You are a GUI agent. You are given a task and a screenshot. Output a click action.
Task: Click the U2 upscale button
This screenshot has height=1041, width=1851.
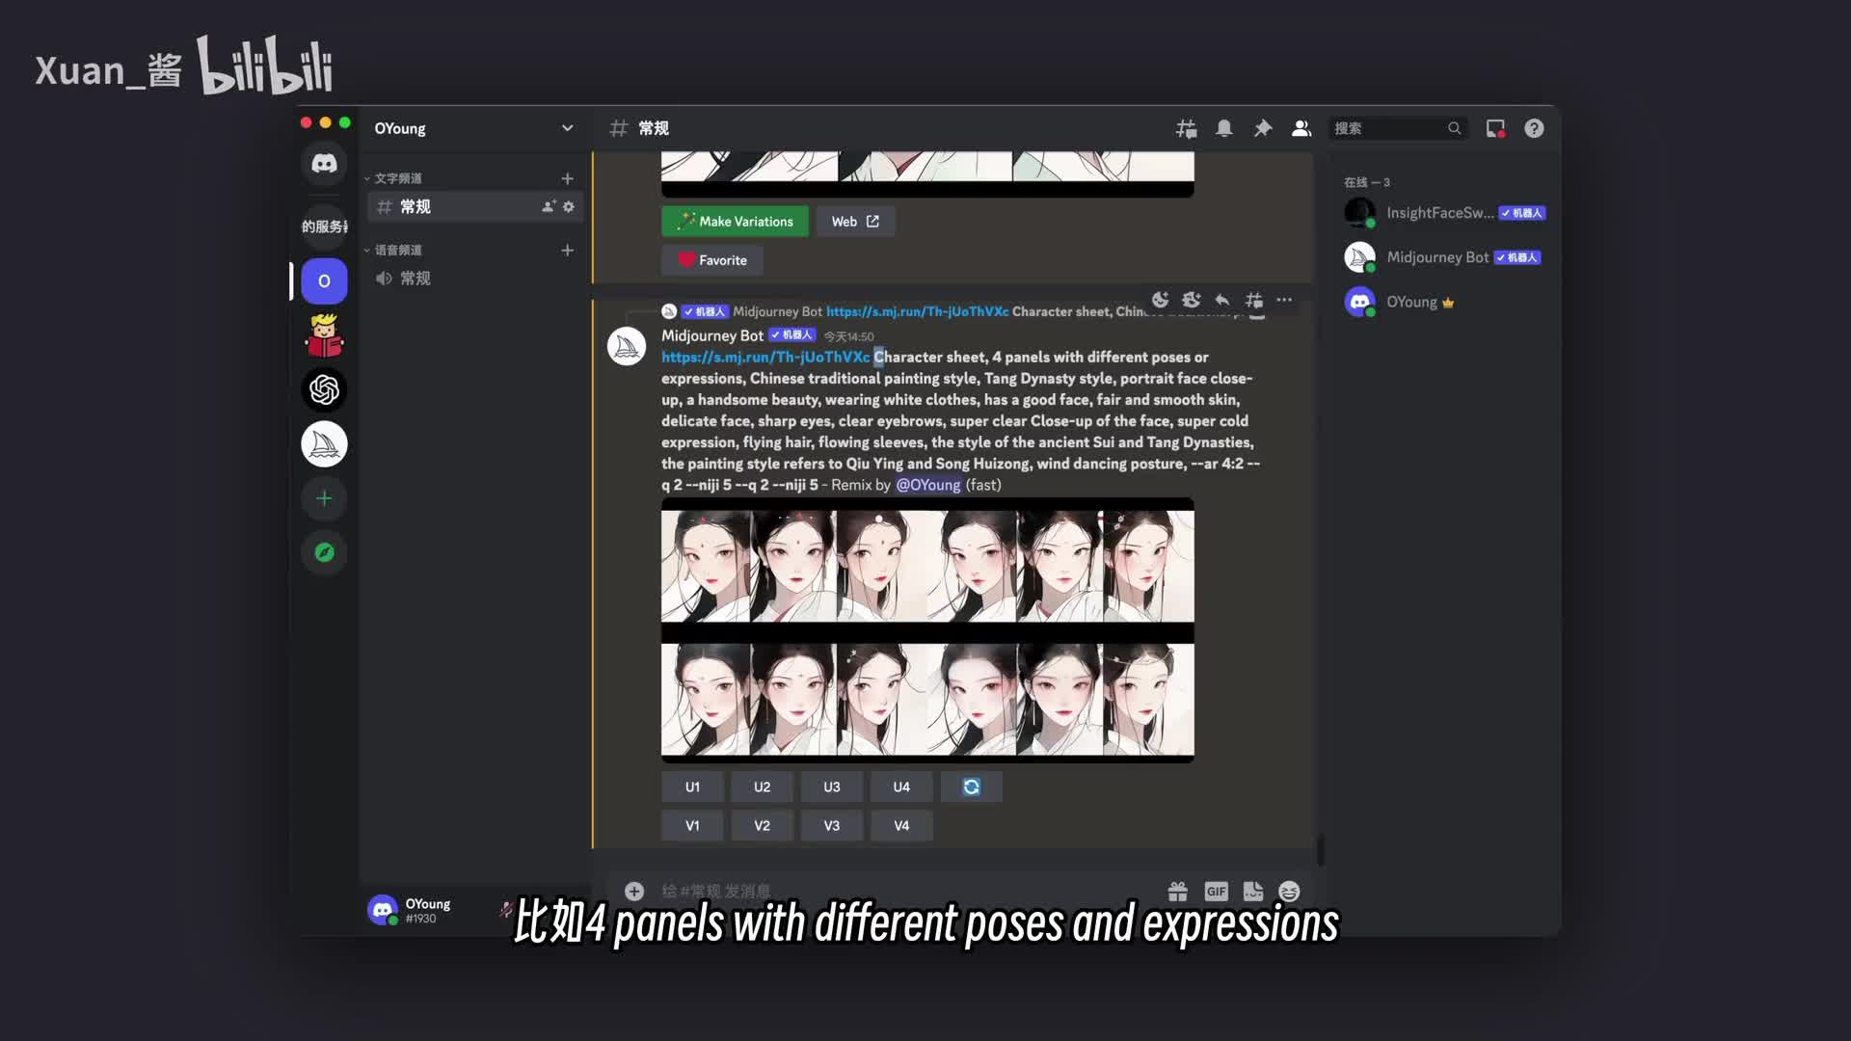click(x=762, y=787)
